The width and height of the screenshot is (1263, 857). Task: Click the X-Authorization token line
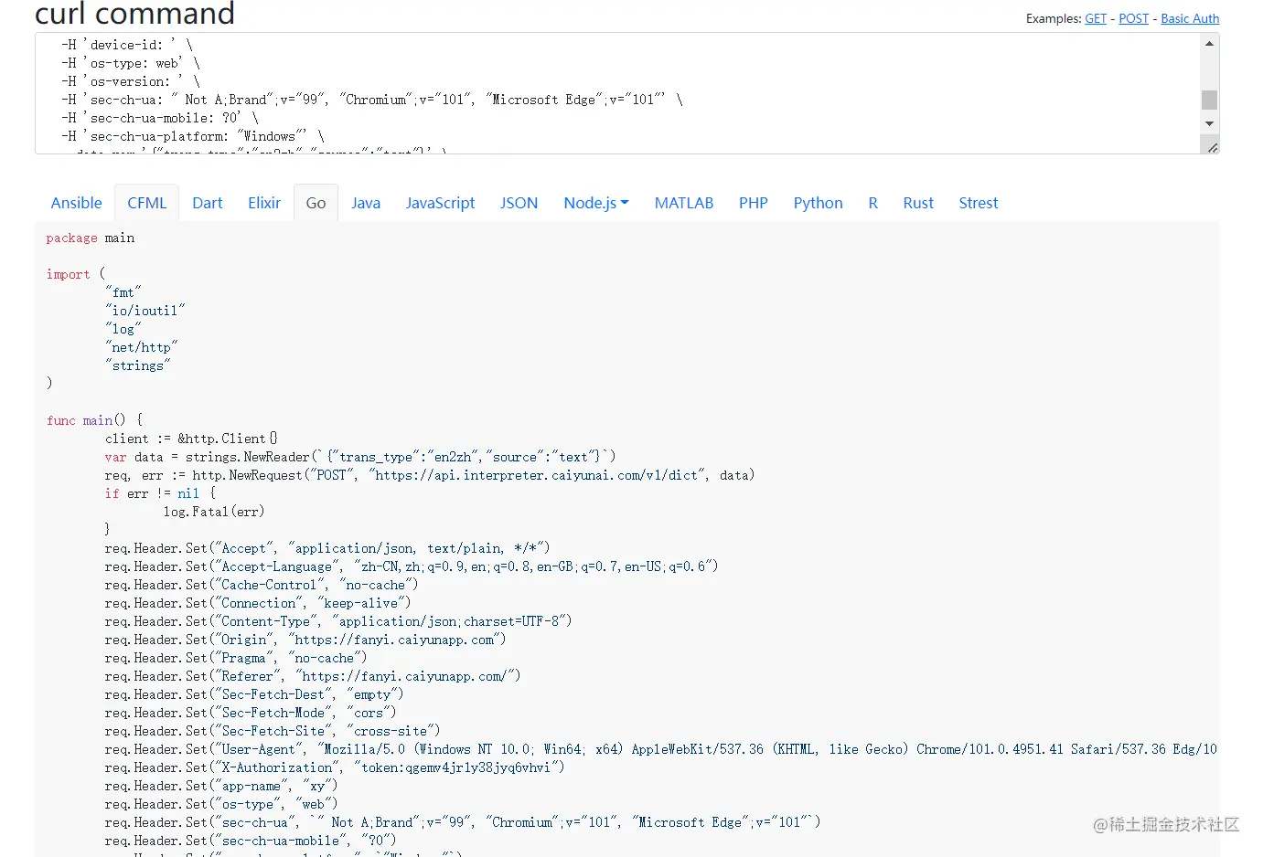coord(335,767)
